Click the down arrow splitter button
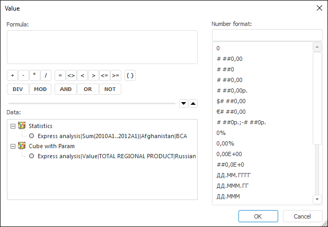Viewport: 328px width, 227px height. (184, 103)
